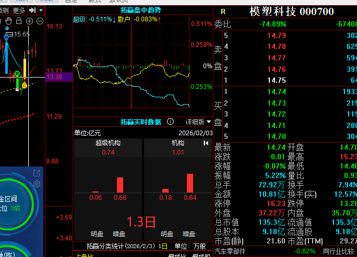Viewport: 357px width, 257px height.
Task: Click the 机构 暗盘 bar labeled 0.84
Action: coord(190,183)
